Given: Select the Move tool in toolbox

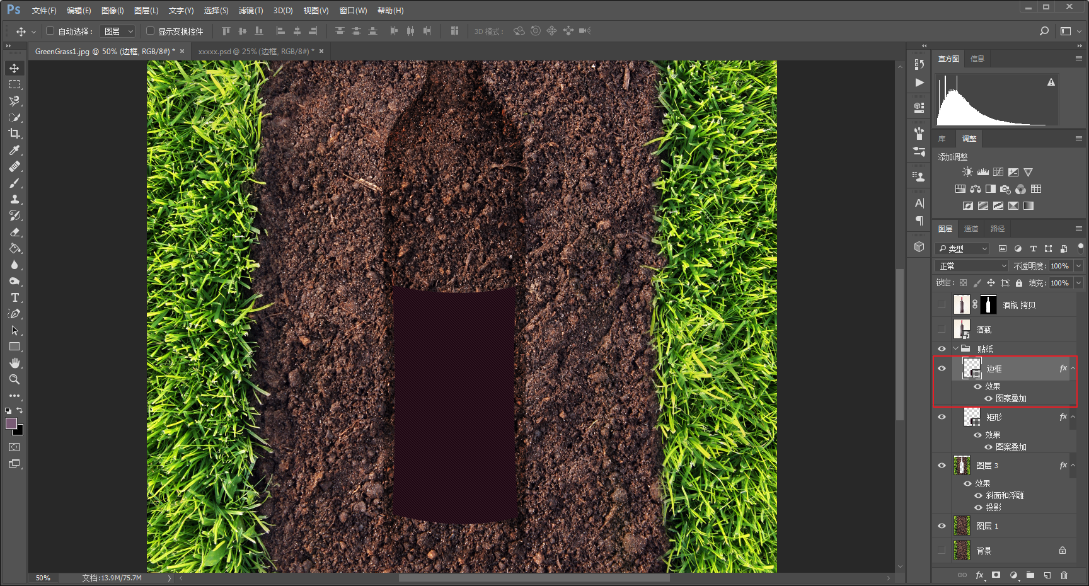Looking at the screenshot, I should 14,68.
